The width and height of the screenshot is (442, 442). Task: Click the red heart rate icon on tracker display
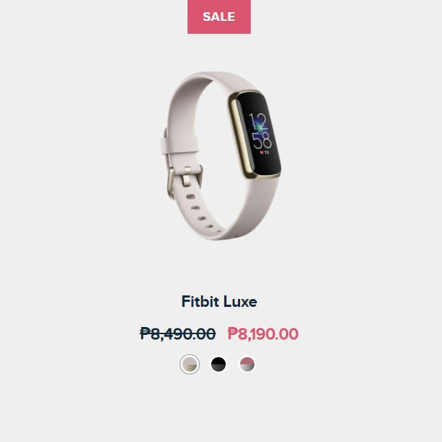tap(262, 152)
